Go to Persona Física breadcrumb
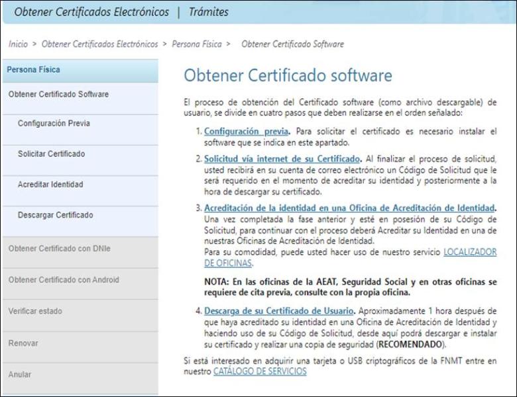The image size is (517, 397). click(x=197, y=44)
